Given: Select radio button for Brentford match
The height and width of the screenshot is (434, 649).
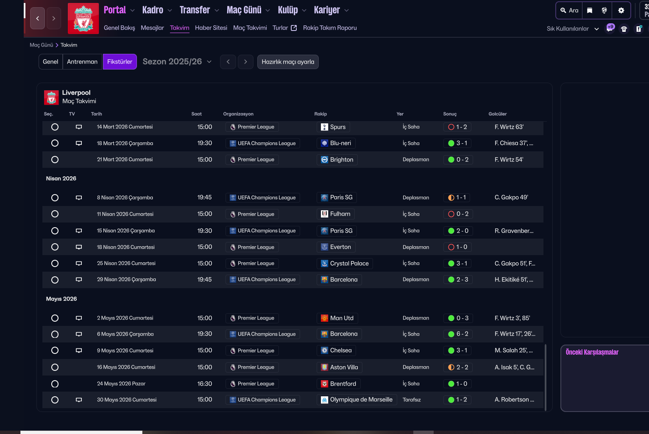Looking at the screenshot, I should [x=55, y=384].
